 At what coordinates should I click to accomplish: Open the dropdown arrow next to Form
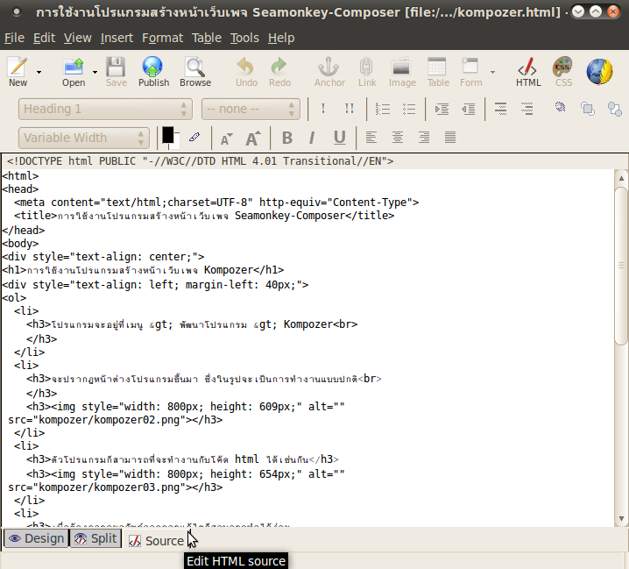coord(492,72)
